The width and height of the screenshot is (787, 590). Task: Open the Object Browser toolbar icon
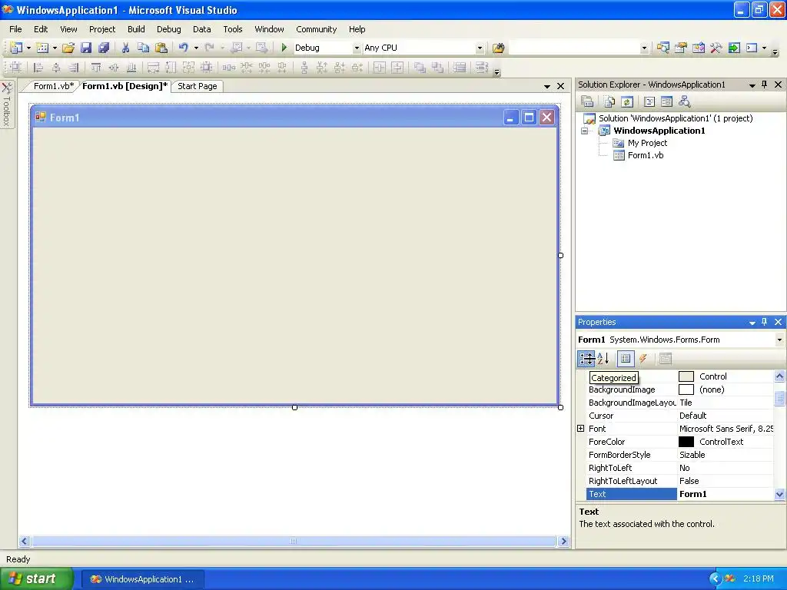pyautogui.click(x=699, y=48)
